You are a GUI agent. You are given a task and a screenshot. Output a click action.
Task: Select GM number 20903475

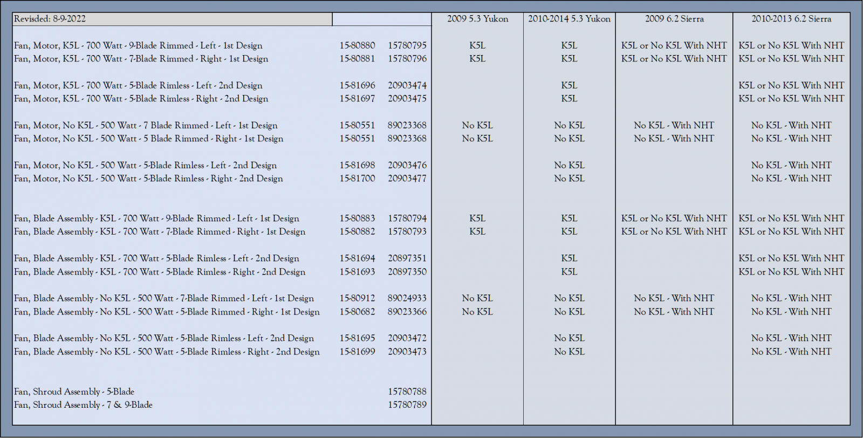pyautogui.click(x=407, y=99)
